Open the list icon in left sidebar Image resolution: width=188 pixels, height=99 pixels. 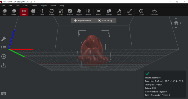4,48
